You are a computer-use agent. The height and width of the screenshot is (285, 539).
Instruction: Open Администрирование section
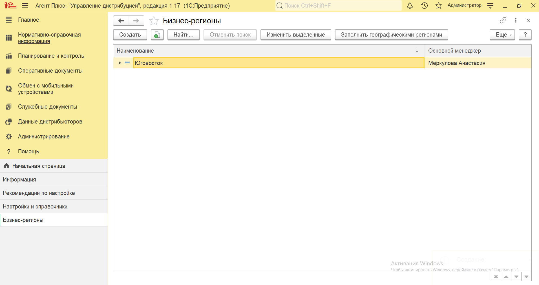tap(44, 136)
